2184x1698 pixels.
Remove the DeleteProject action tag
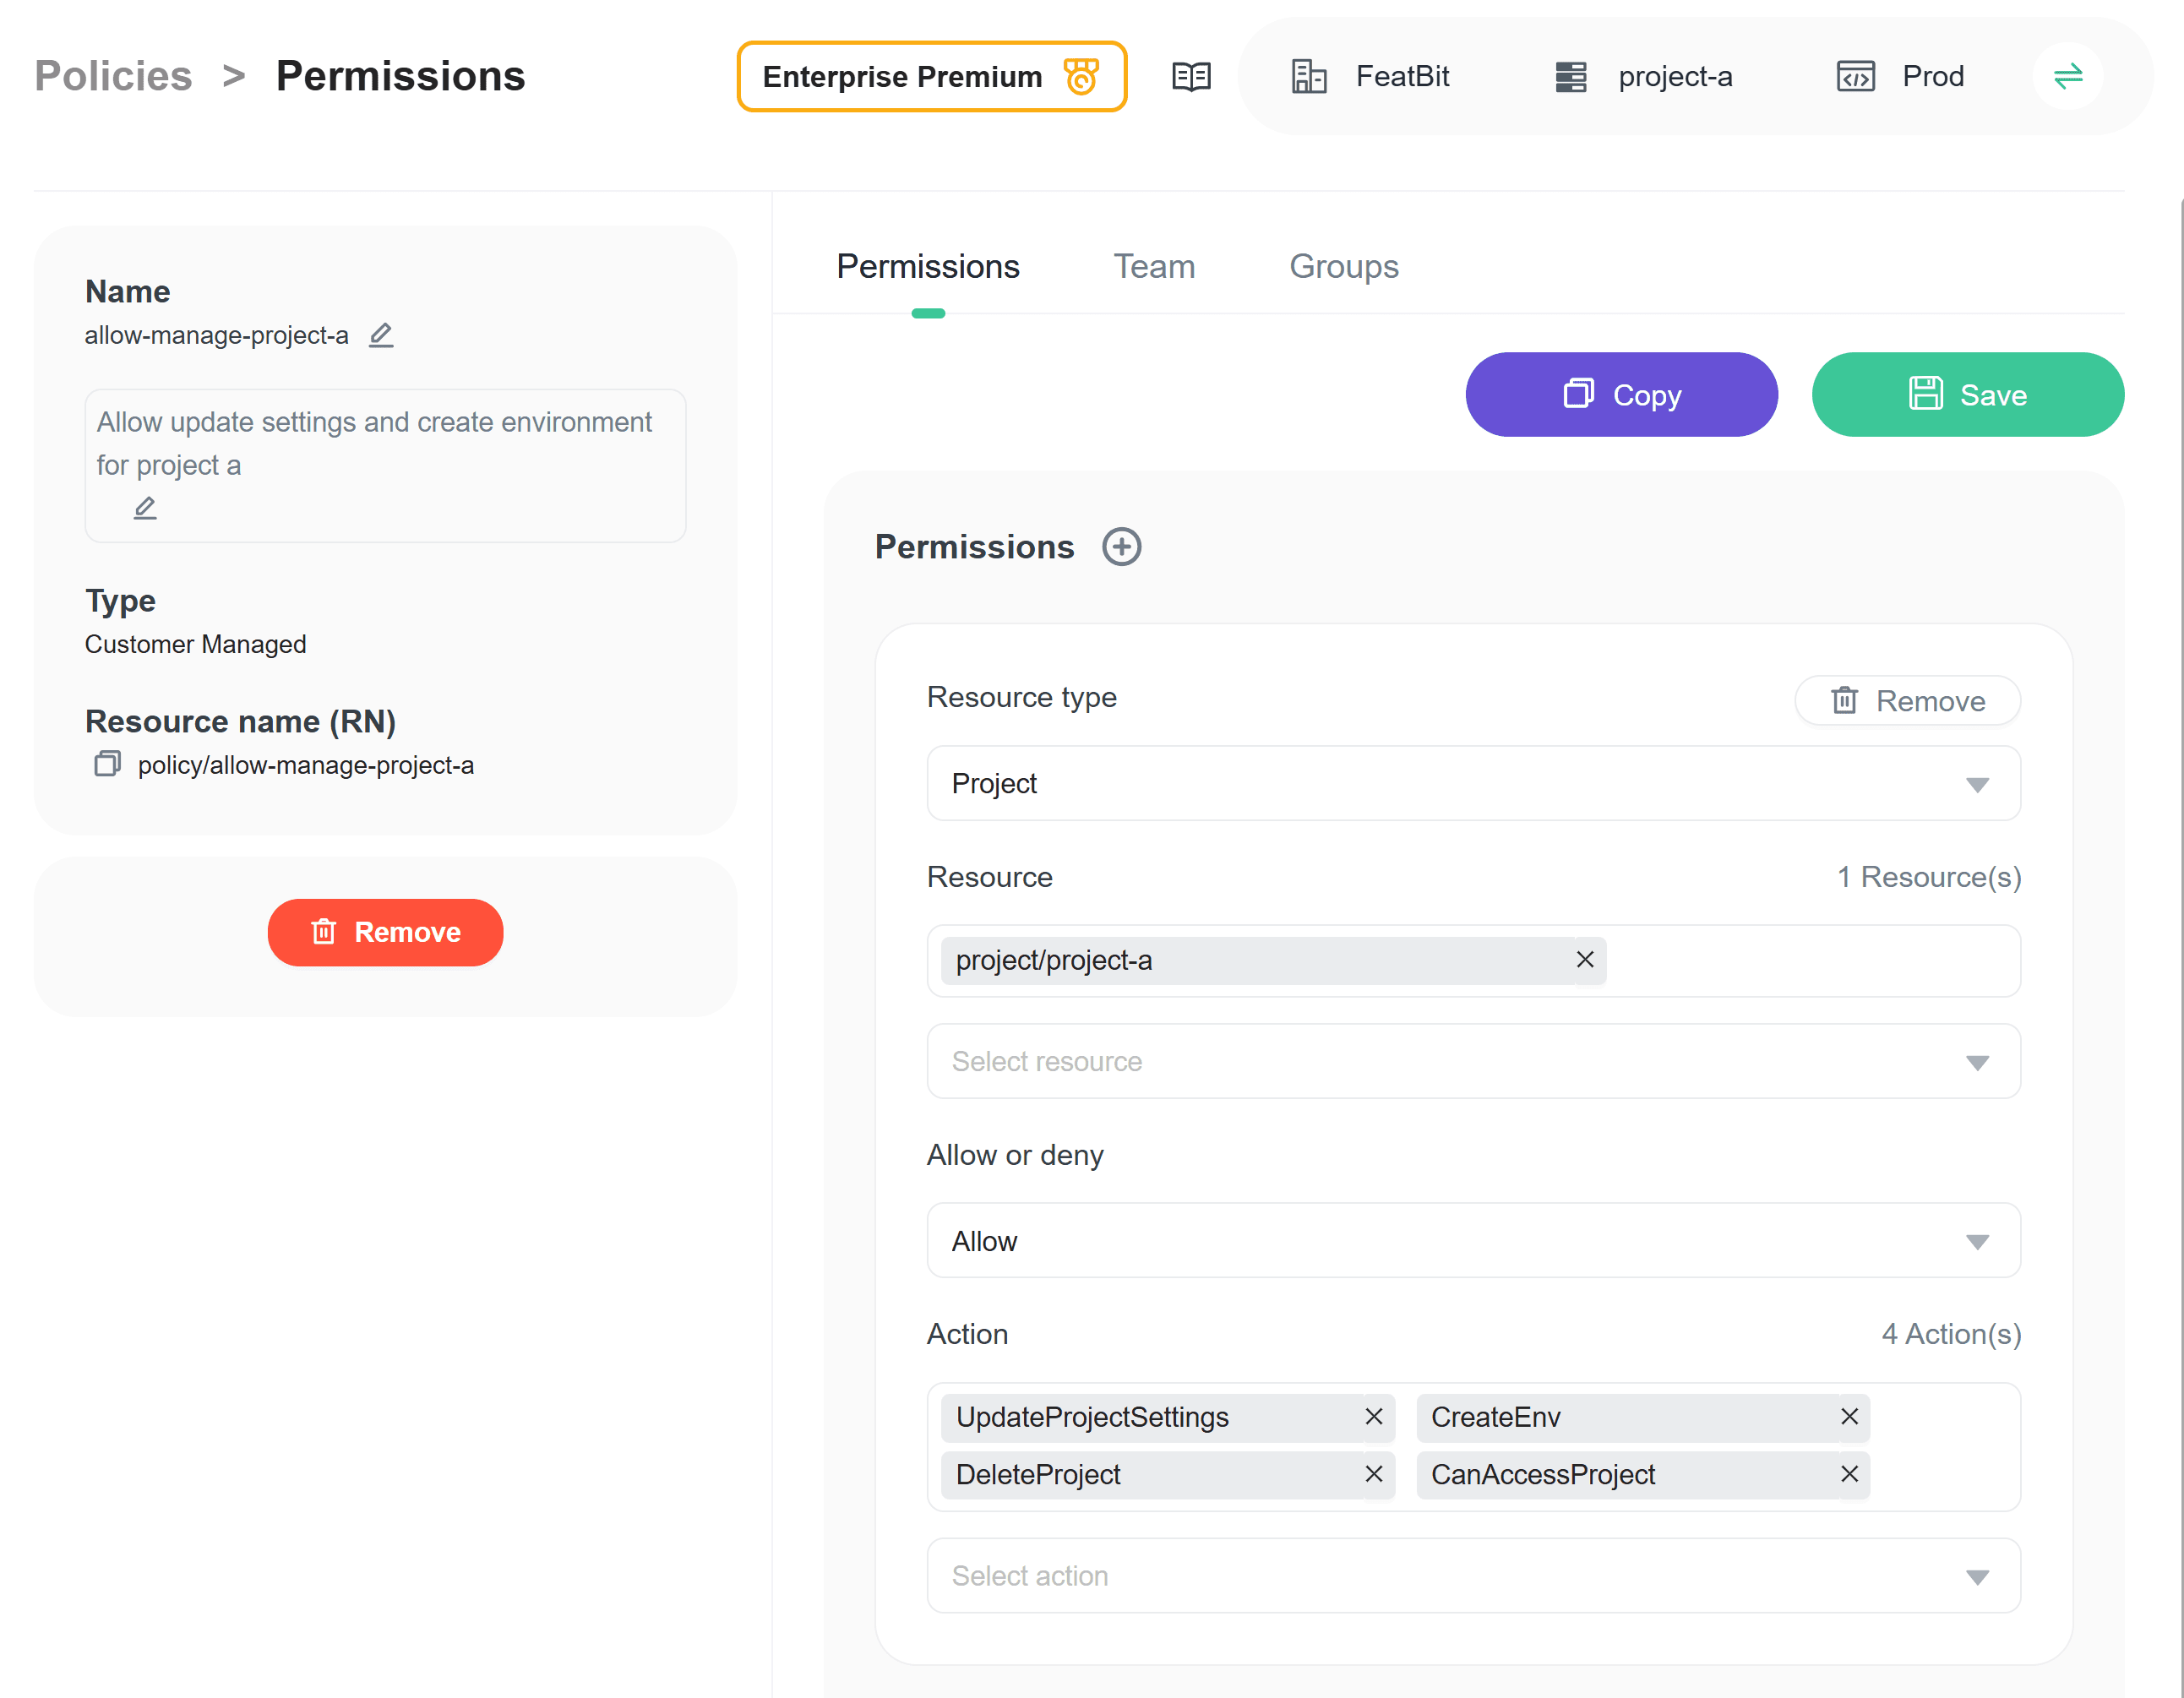1374,1474
